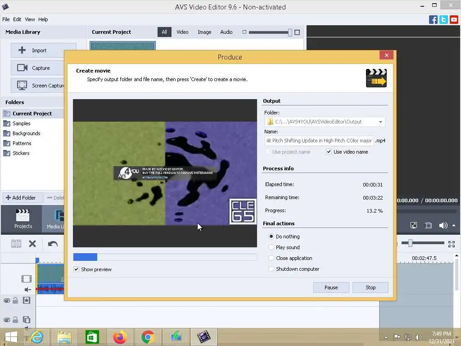Toggle visibility eye of effects track

pos(7,300)
